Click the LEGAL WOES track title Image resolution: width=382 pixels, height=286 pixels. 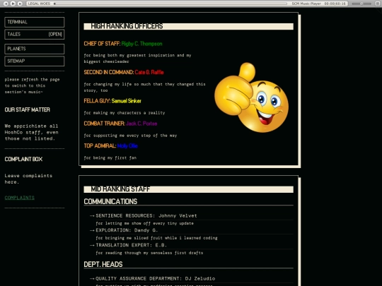(x=39, y=4)
